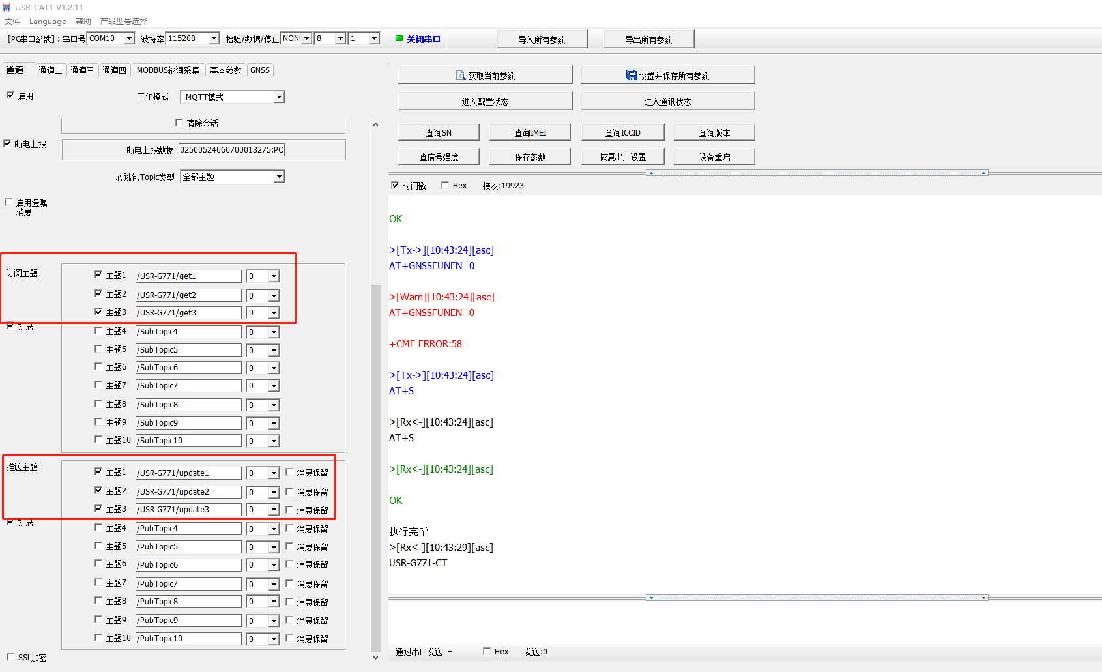The width and height of the screenshot is (1102, 672).
Task: Uncheck the 时间戳 timestamp option
Action: (394, 185)
